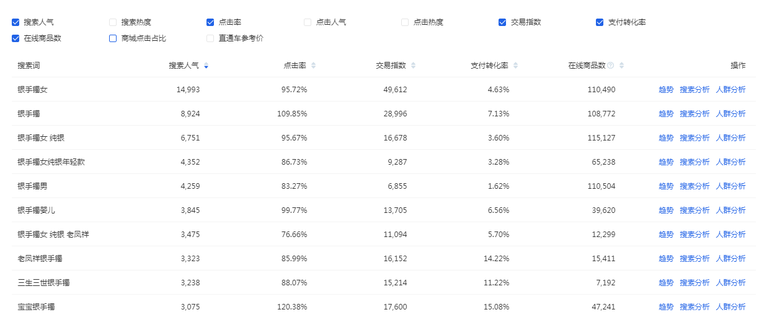Image resolution: width=759 pixels, height=320 pixels.
Task: Toggle the 交易指数 checkbox off
Action: [x=502, y=22]
